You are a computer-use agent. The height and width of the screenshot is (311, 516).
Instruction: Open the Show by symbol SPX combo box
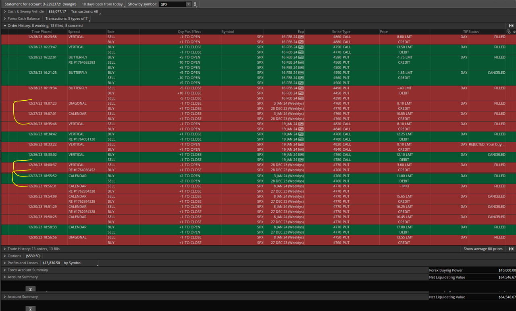coord(173,4)
